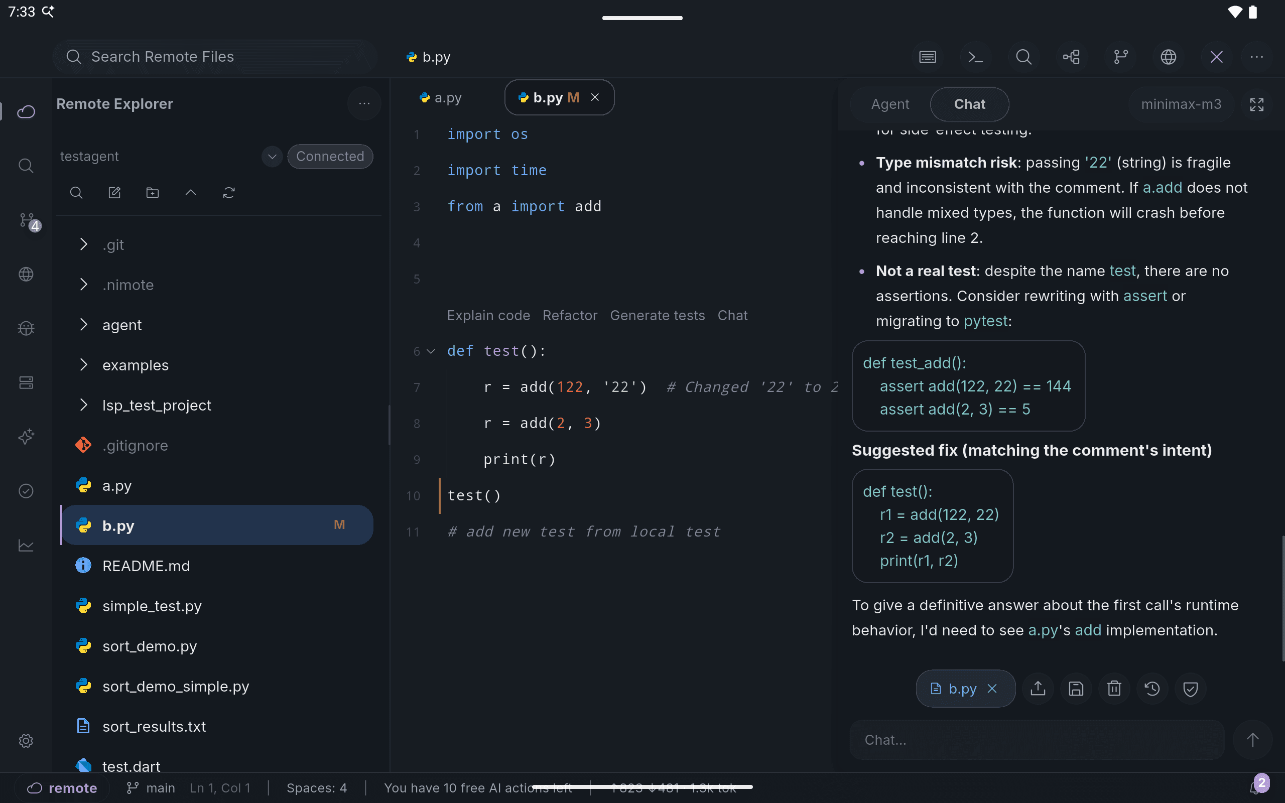Open the sidebar globe icon
Viewport: 1285px width, 803px height.
point(26,274)
